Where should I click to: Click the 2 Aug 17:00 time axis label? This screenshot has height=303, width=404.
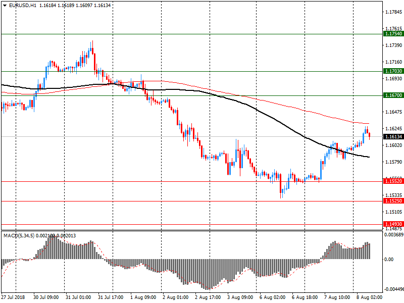[208, 297]
